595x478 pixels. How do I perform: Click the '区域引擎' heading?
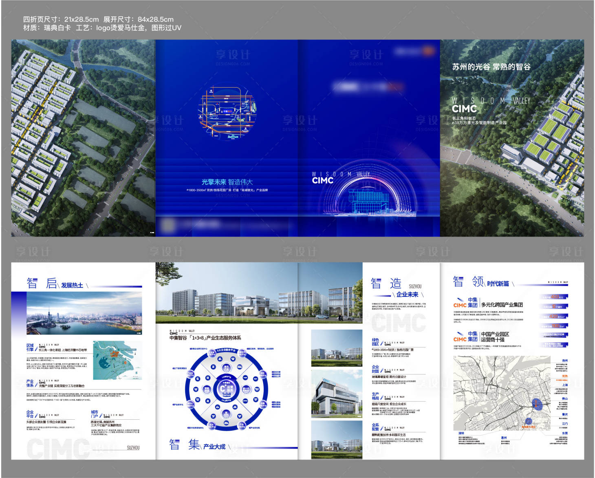point(30,347)
